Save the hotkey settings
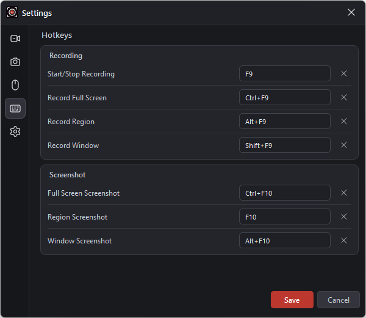 (x=292, y=300)
